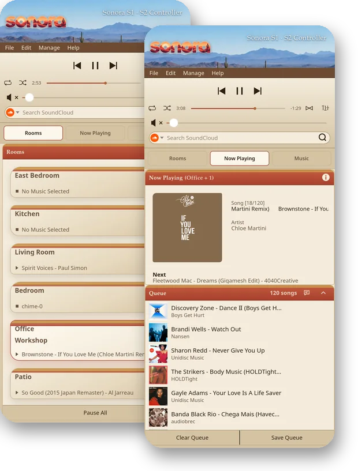This screenshot has width=358, height=471.
Task: Click the search magnifier icon
Action: [x=322, y=137]
